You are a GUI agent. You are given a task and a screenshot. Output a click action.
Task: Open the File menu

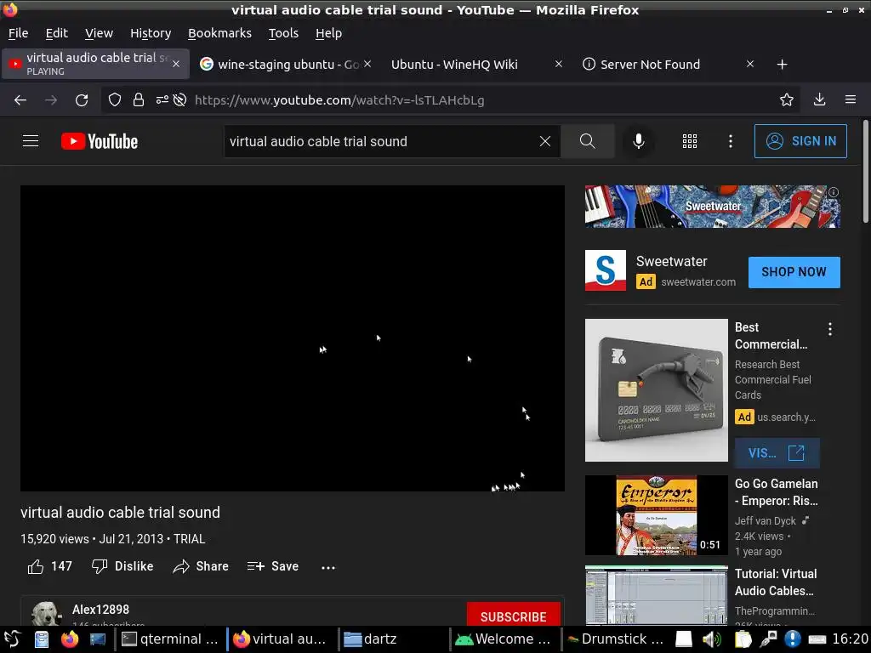coord(19,33)
